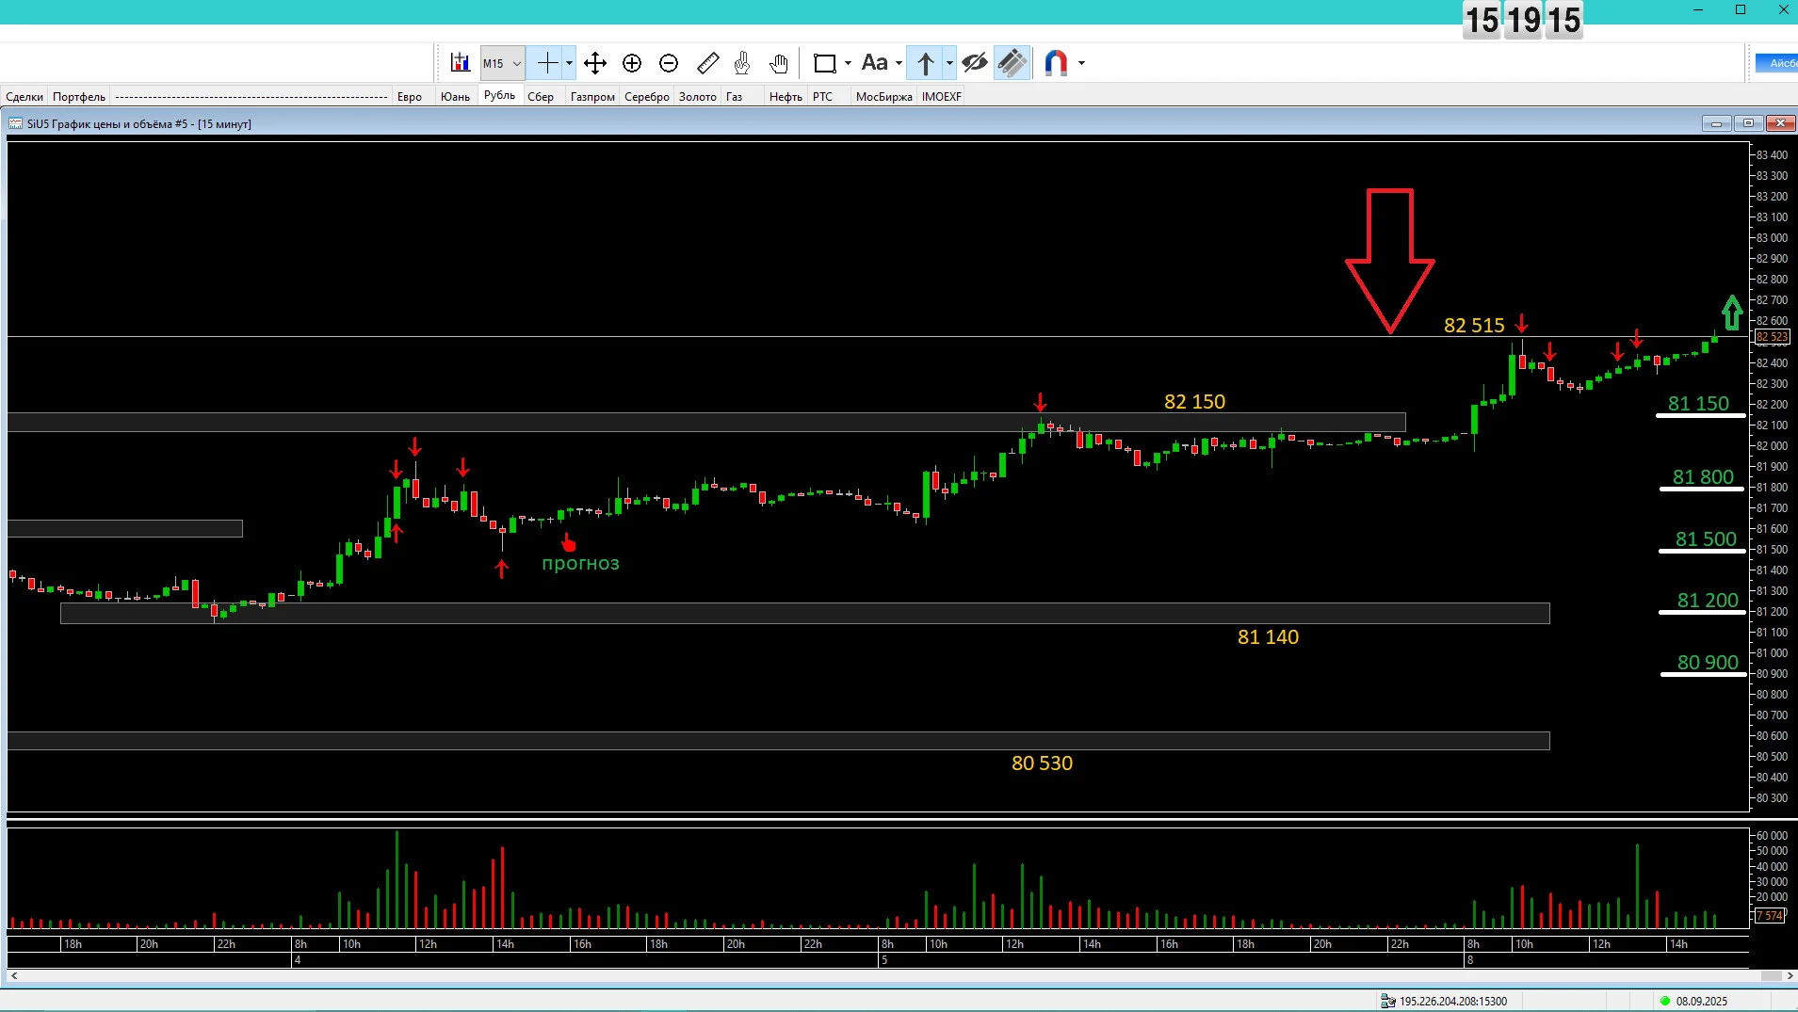1798x1012 pixels.
Task: Select the ruler measuring tool
Action: coord(707,63)
